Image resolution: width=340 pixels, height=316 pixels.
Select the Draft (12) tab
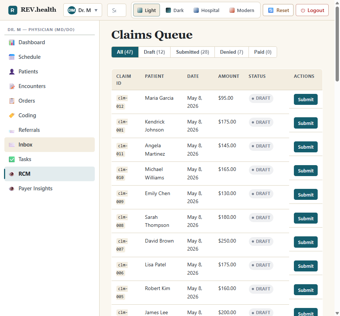(x=154, y=52)
